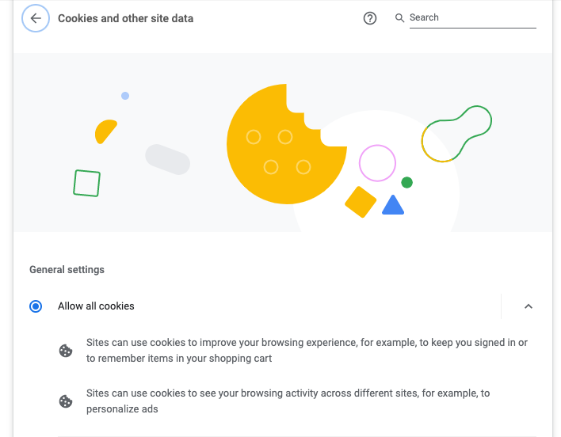Viewport: 561px width, 437px height.
Task: Click the yellow diamond shape
Action: click(x=361, y=202)
